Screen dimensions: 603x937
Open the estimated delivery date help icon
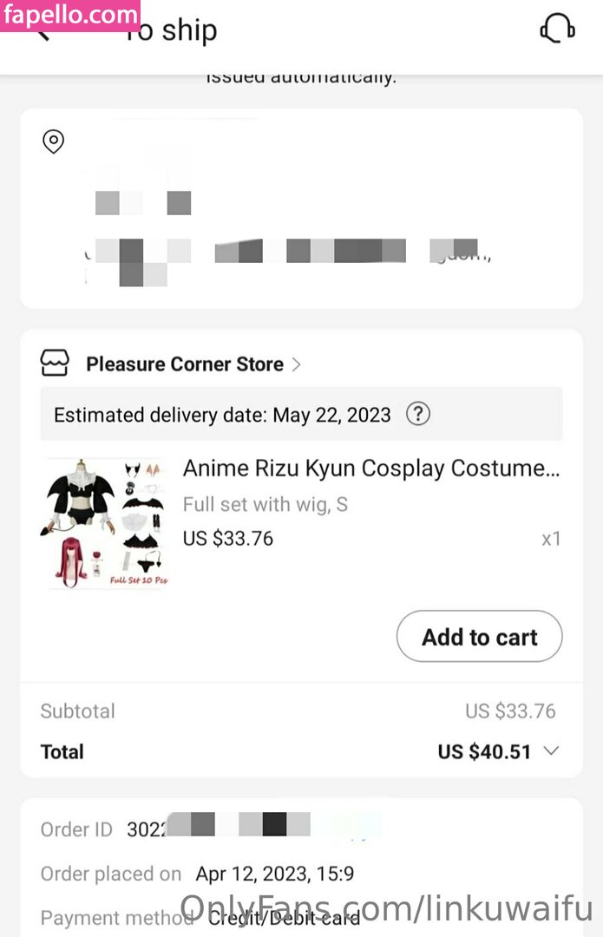click(418, 414)
